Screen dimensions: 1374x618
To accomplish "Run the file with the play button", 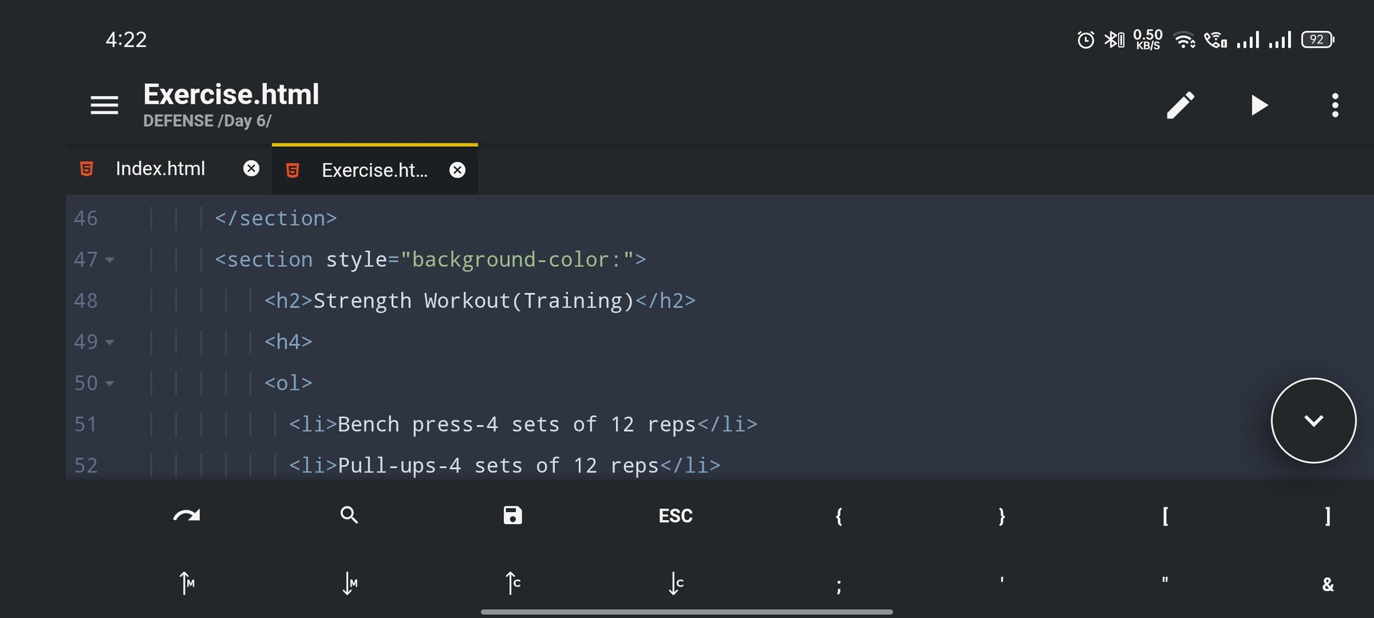I will 1259,105.
